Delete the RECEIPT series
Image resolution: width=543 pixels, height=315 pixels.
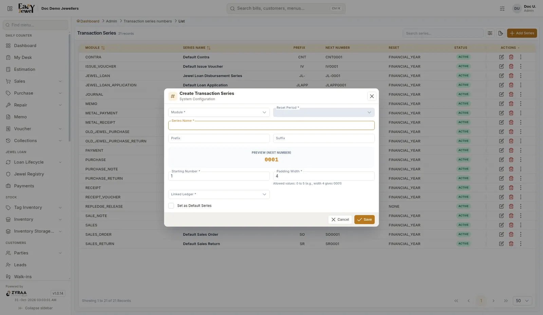click(x=511, y=188)
